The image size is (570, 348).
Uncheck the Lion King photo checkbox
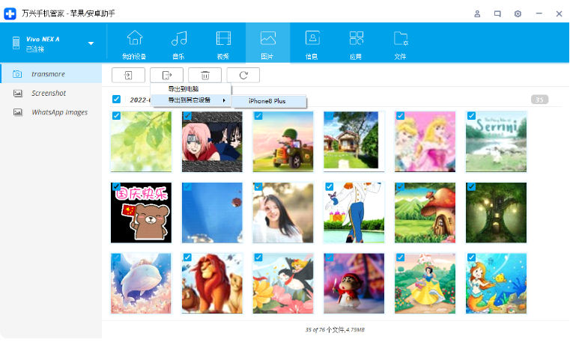point(187,257)
